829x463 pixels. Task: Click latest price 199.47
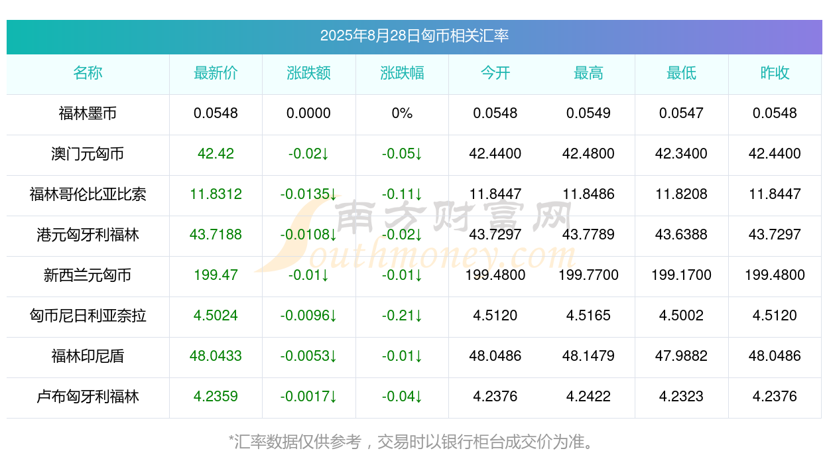point(216,275)
